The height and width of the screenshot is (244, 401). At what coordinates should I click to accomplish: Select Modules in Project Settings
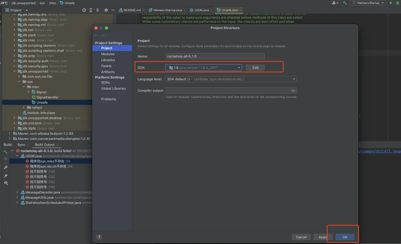click(108, 54)
